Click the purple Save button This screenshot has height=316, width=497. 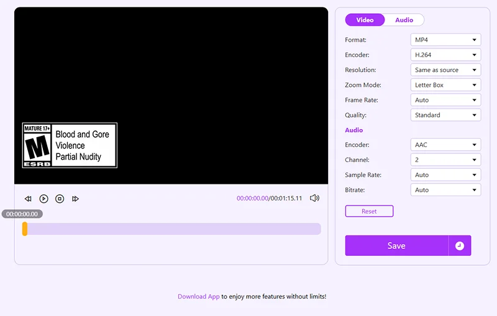pos(396,246)
